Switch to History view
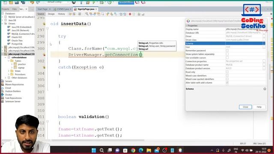The width and height of the screenshot is (274, 154). click(61, 14)
